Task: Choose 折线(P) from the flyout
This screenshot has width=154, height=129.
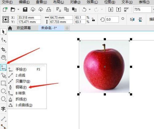Action: click(x=27, y=99)
